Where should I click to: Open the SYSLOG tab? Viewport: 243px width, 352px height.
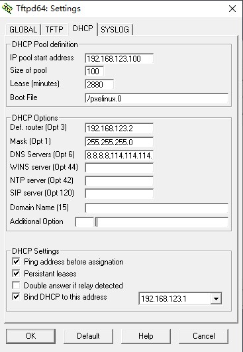[115, 30]
